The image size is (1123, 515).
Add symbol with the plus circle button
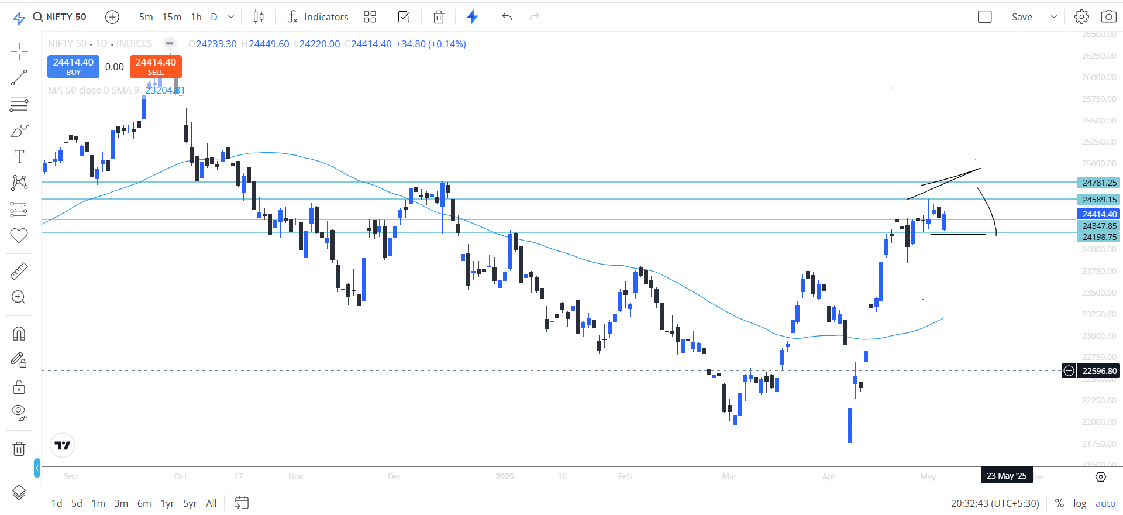click(112, 17)
